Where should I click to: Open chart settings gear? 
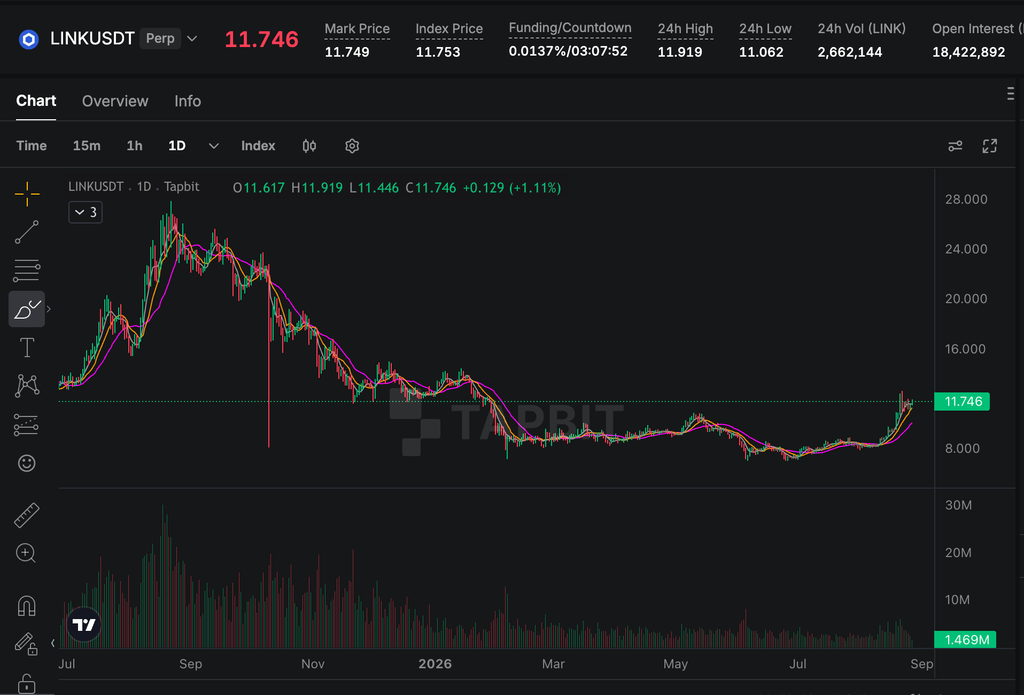click(352, 146)
